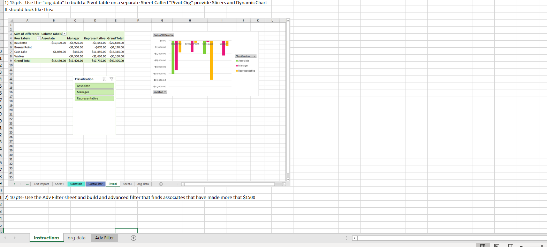
Task: Select the cell with '1) 15 pts- Use the "org data"' text
Action: pos(136,2)
